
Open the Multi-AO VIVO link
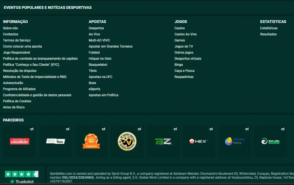(x=99, y=40)
